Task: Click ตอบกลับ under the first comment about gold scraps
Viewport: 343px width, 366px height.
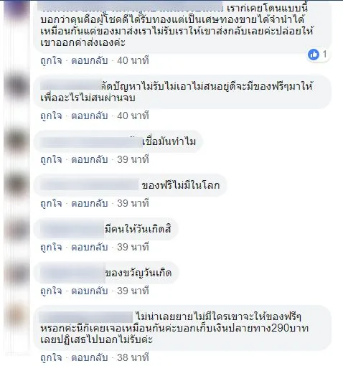Action: (x=90, y=60)
